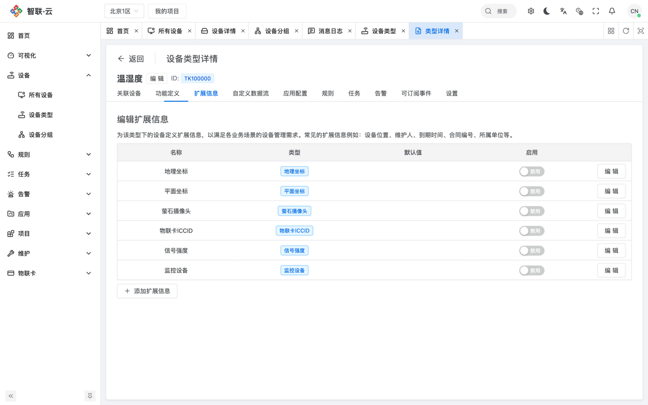The width and height of the screenshot is (648, 405).
Task: Edit the 温湿度 type name
Action: 157,78
